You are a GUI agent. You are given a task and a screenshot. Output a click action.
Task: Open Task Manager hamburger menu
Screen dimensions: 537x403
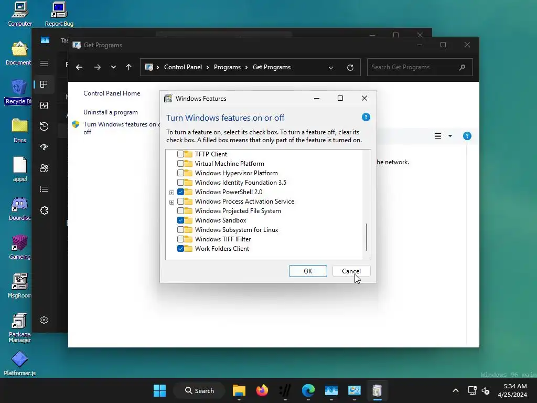click(x=44, y=63)
